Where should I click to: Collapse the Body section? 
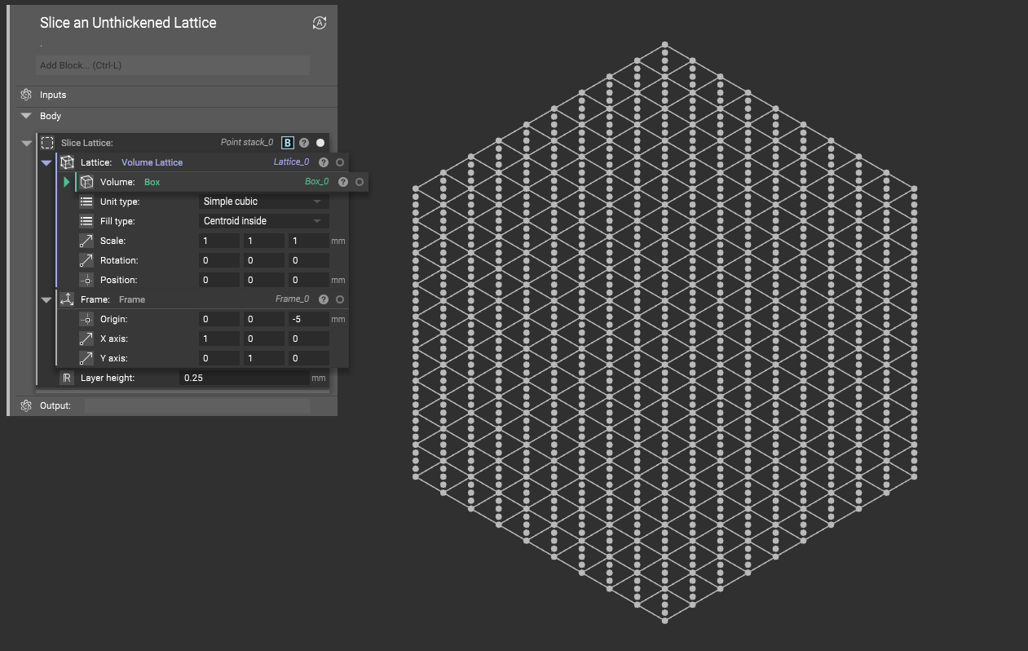pos(26,116)
